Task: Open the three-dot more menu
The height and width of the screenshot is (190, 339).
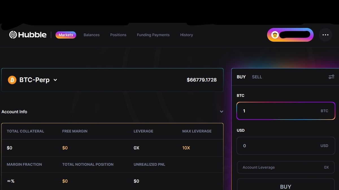Action: pos(325,35)
